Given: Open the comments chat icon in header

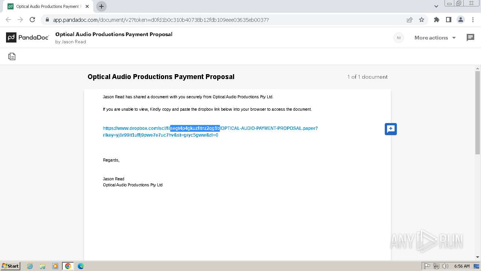Looking at the screenshot, I should tap(470, 37).
